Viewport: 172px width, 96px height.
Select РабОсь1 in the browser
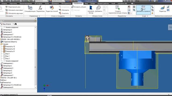[x=3, y=80]
